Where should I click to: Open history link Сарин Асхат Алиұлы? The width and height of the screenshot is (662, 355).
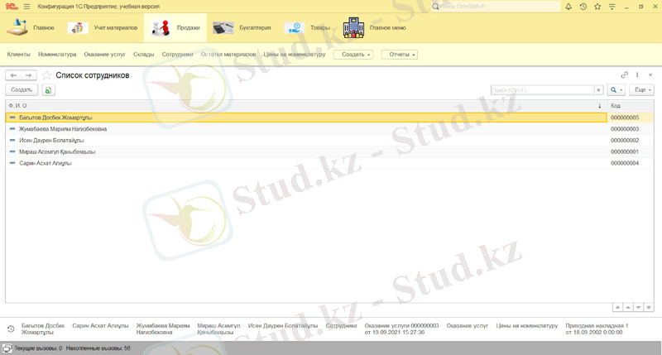100,326
